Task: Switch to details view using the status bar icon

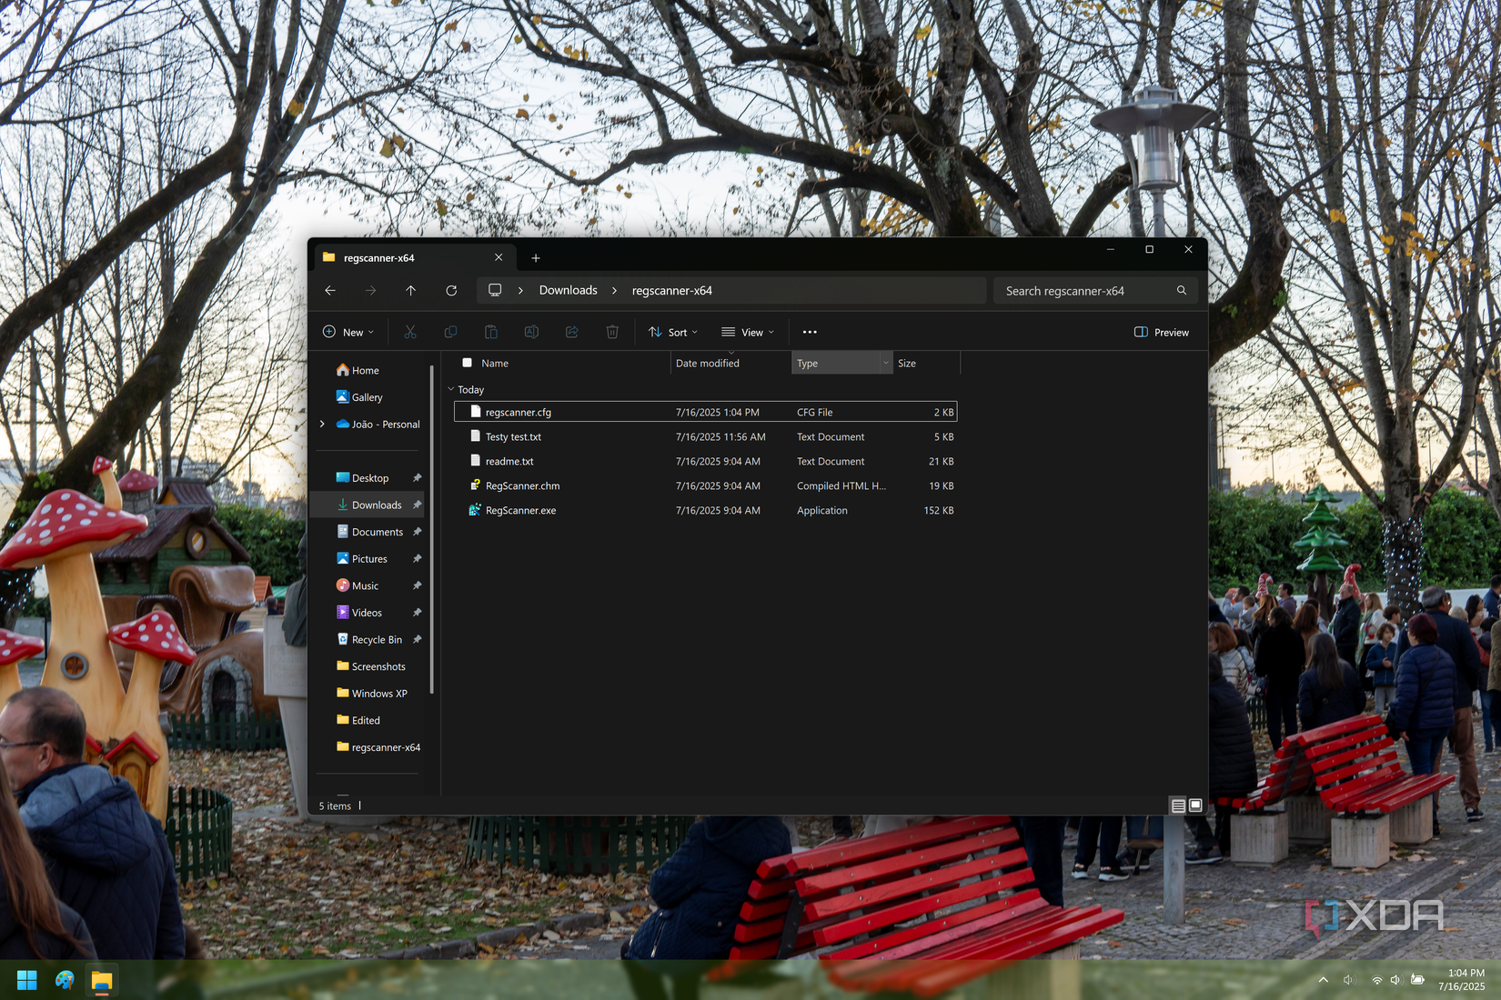Action: pos(1178,805)
